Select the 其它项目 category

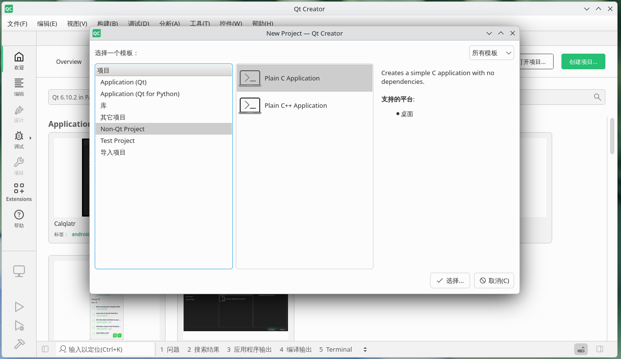(164, 117)
